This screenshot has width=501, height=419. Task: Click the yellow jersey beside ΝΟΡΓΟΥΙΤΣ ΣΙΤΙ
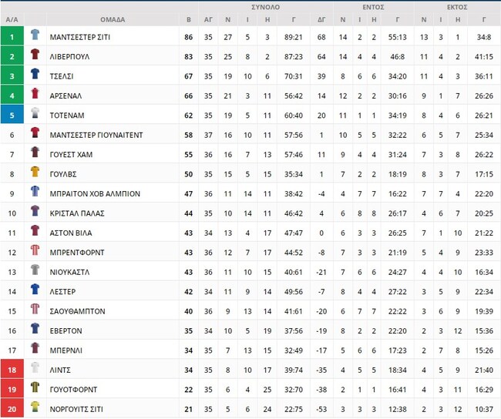35,407
